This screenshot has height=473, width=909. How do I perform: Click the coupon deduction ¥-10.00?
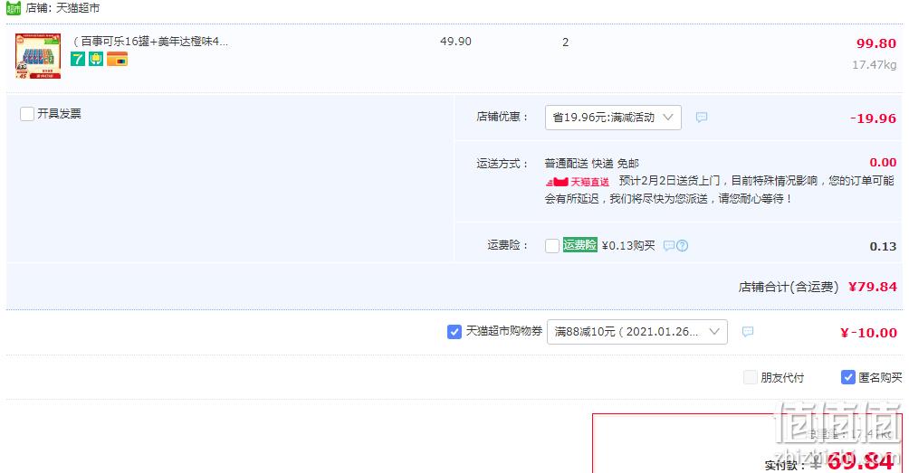(868, 333)
